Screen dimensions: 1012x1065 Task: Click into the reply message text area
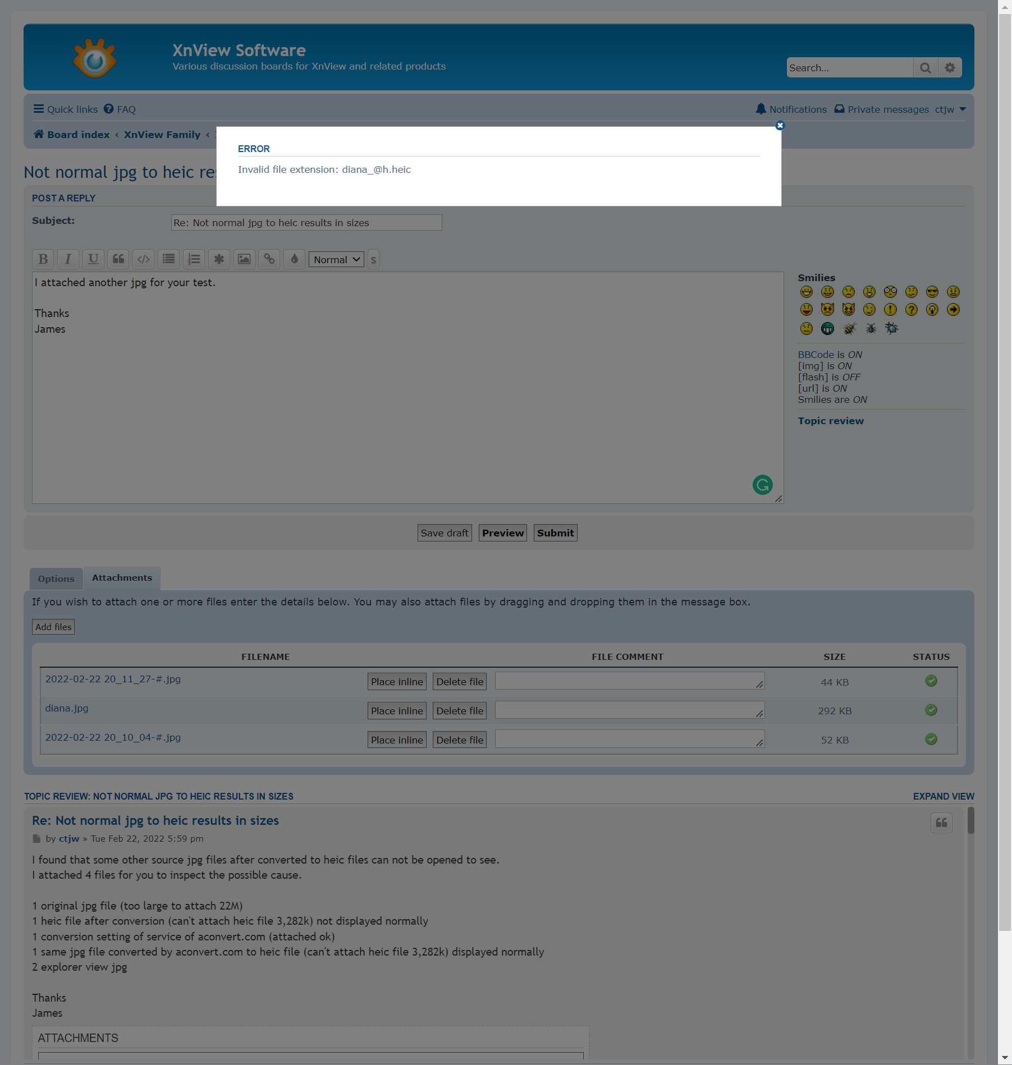pyautogui.click(x=408, y=388)
